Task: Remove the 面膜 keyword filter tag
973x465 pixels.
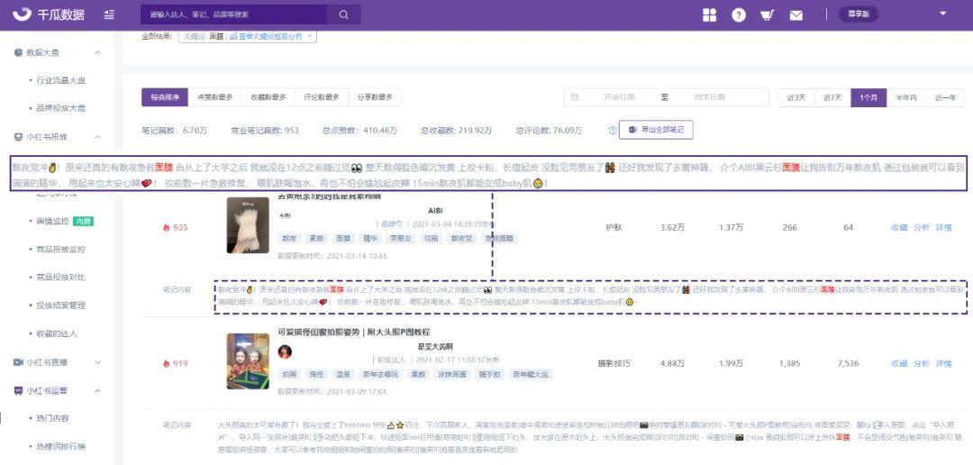Action: point(309,36)
